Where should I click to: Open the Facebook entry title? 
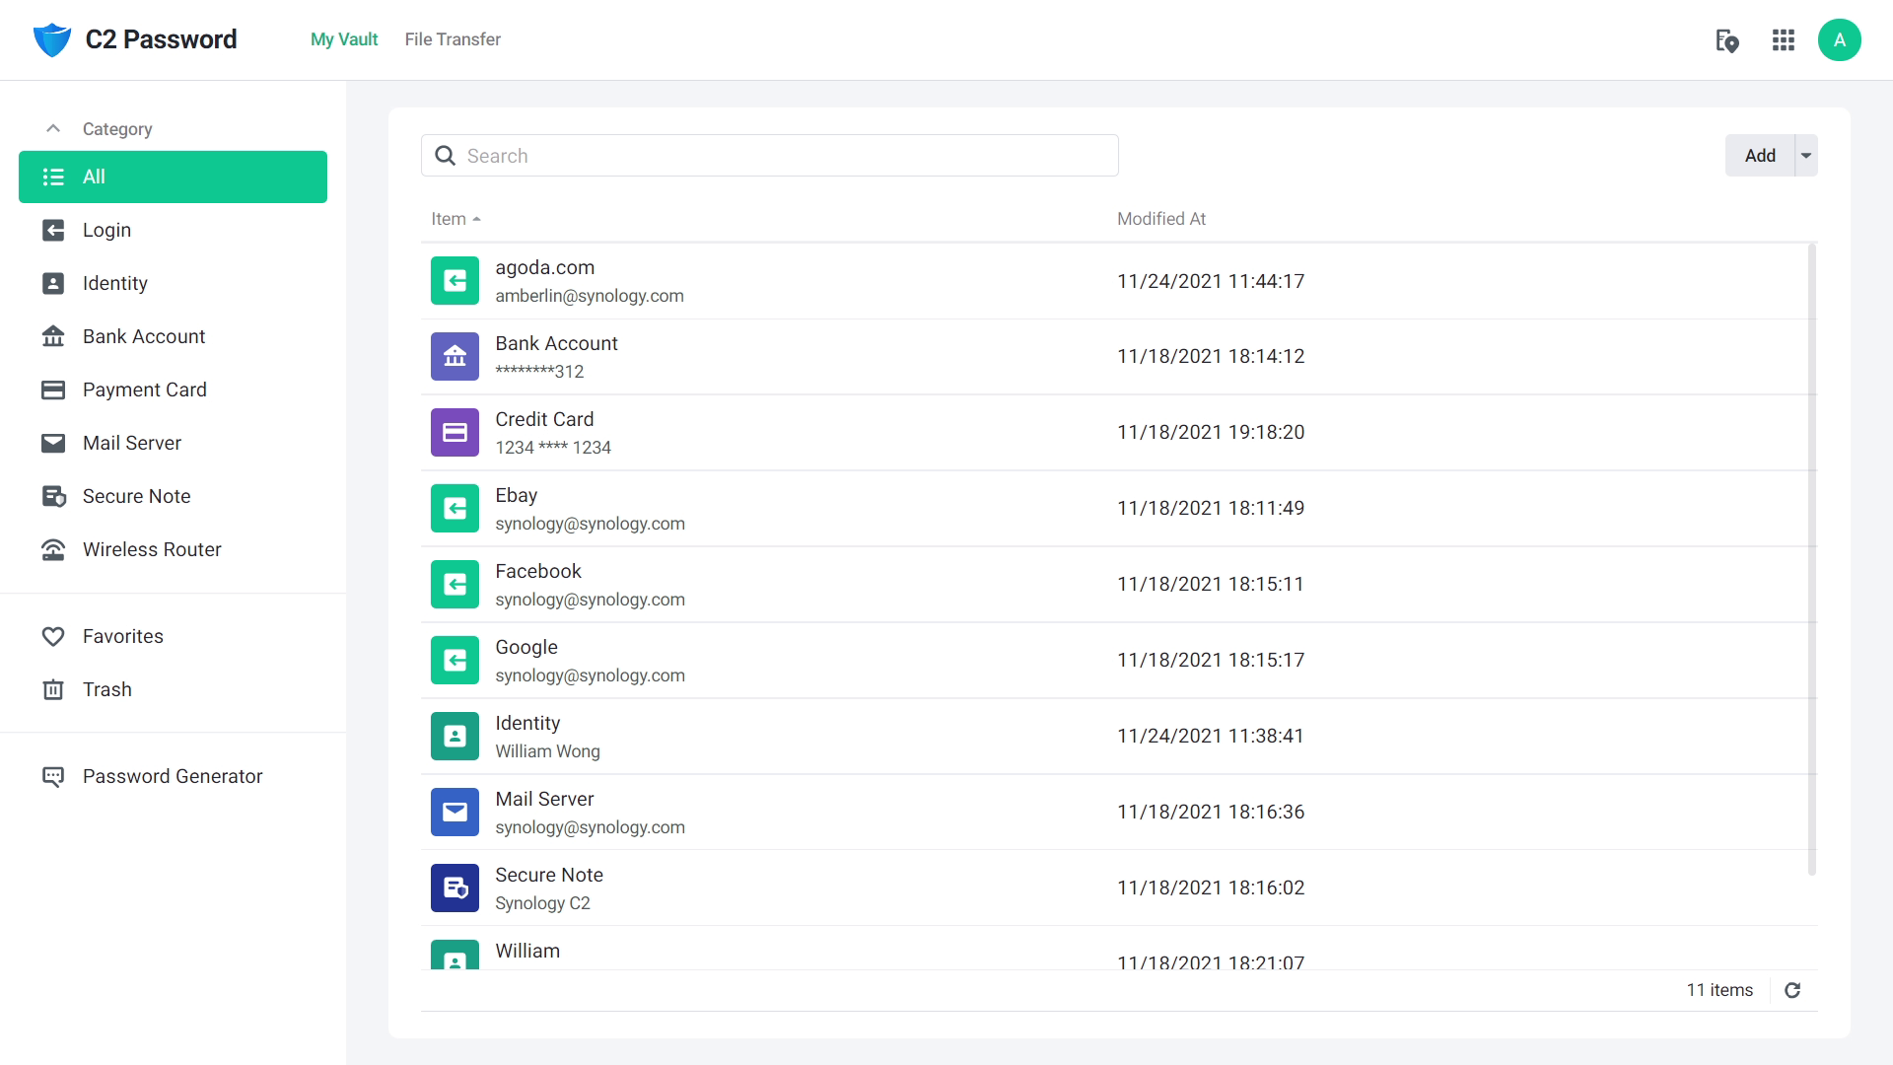(x=538, y=571)
